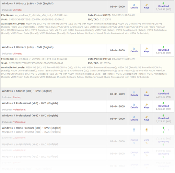Select Windows 7 Ultimate (x64) title text
175x173 pixels.
[28, 47]
